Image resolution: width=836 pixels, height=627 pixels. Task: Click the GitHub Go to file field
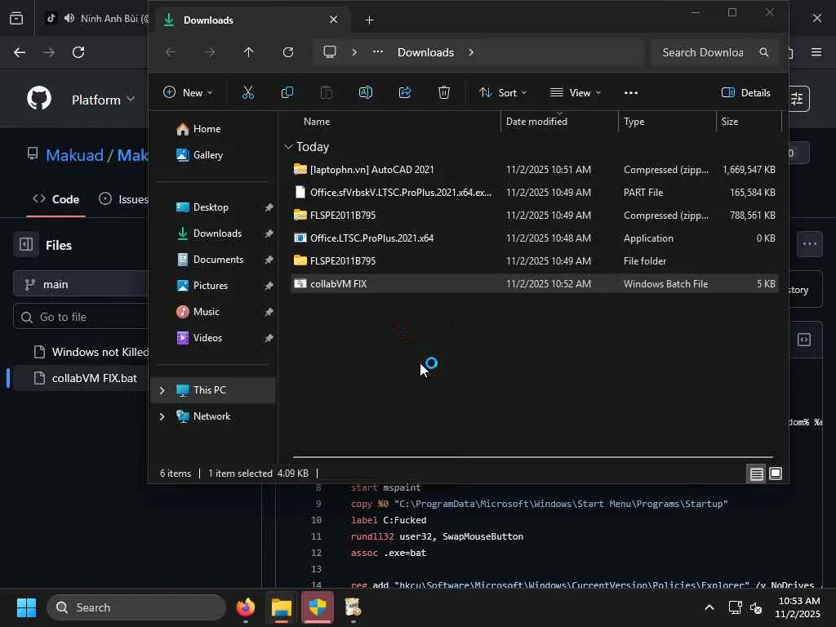[x=80, y=317]
